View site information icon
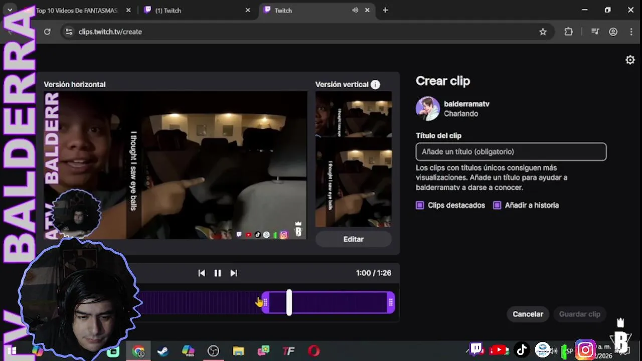Image resolution: width=642 pixels, height=361 pixels. (69, 32)
